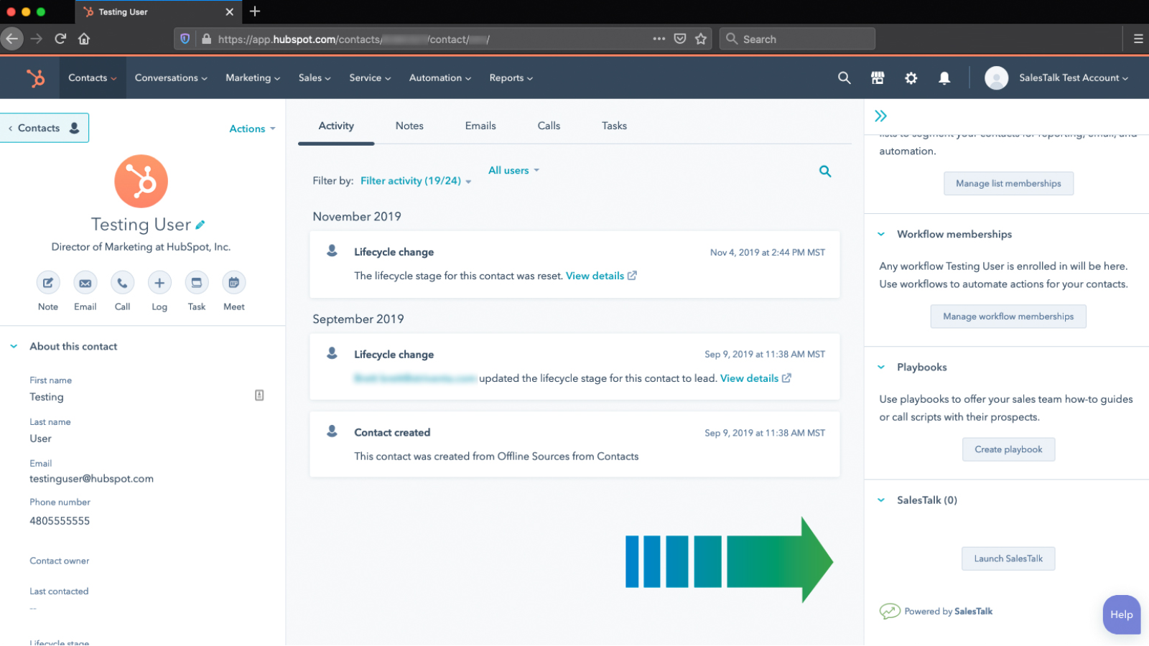Viewport: 1149px width, 646px height.
Task: Click Create playbook button
Action: click(x=1008, y=449)
